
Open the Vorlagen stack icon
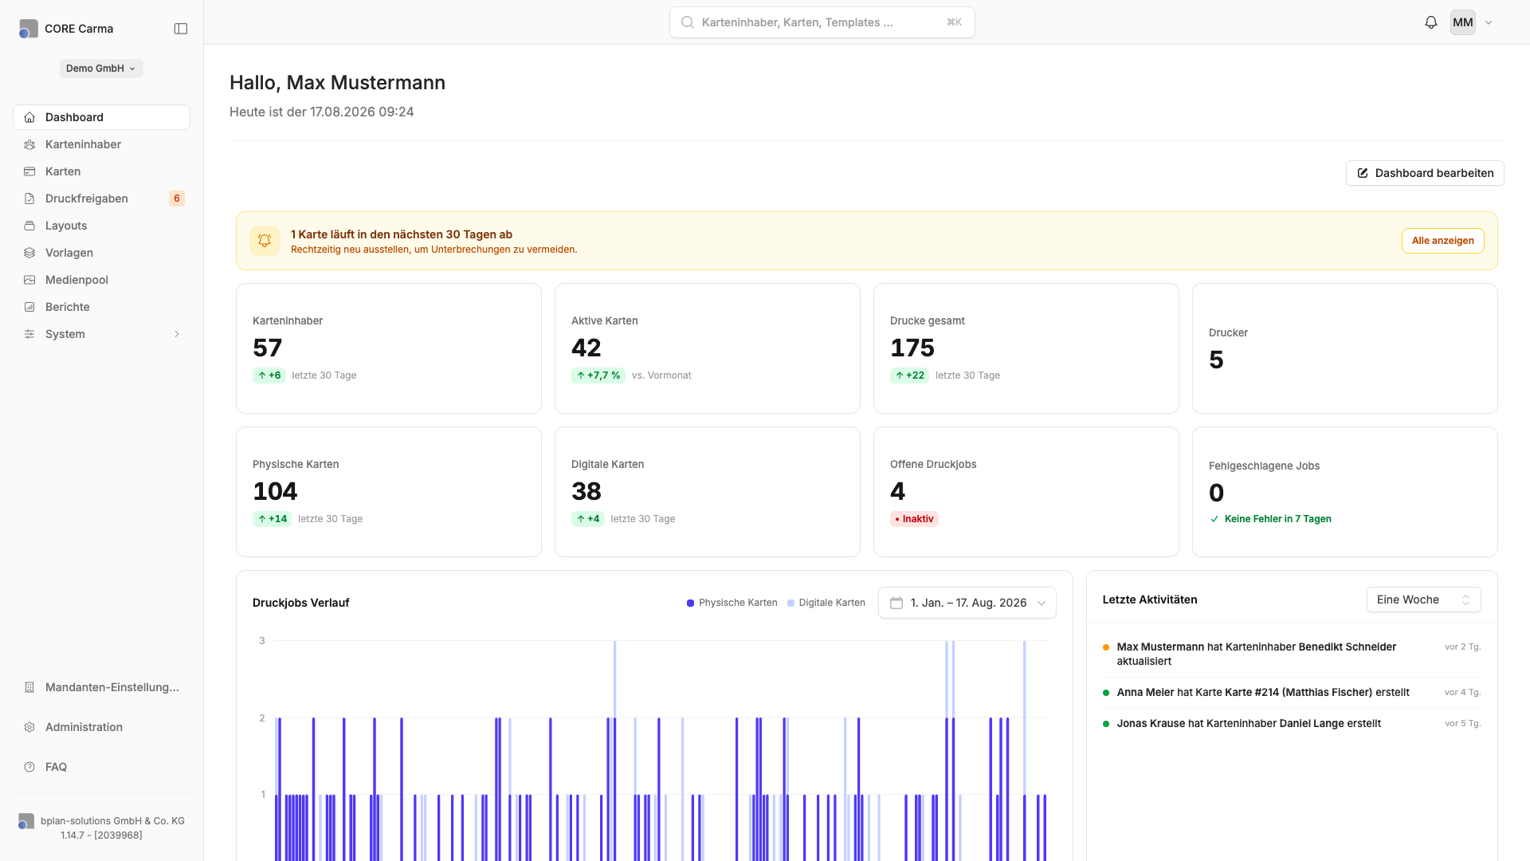point(29,253)
